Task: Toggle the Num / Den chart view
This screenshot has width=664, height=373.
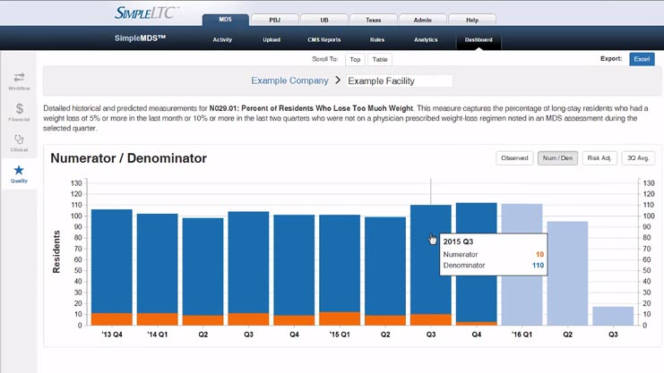Action: tap(557, 158)
